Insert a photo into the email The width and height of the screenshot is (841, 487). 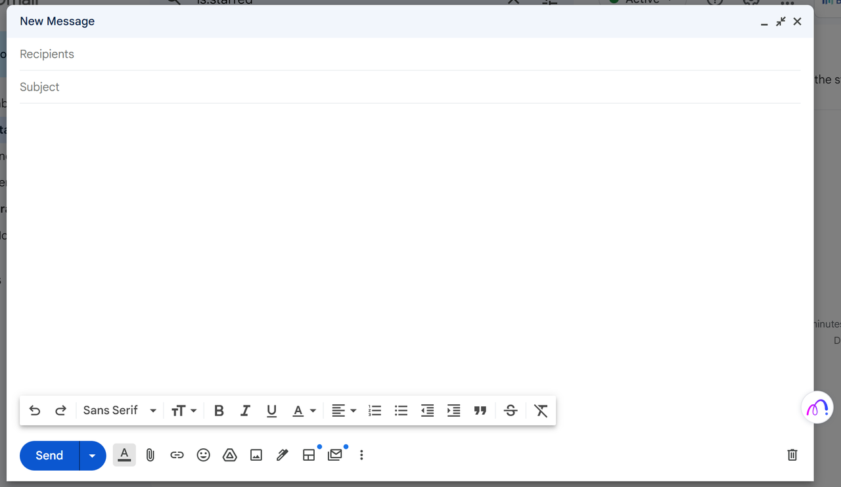[256, 454]
